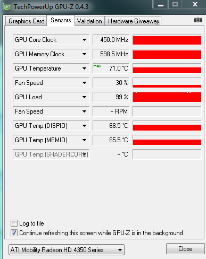The image size is (206, 259).
Task: Switch to the Graphics Card tab
Action: pos(26,21)
